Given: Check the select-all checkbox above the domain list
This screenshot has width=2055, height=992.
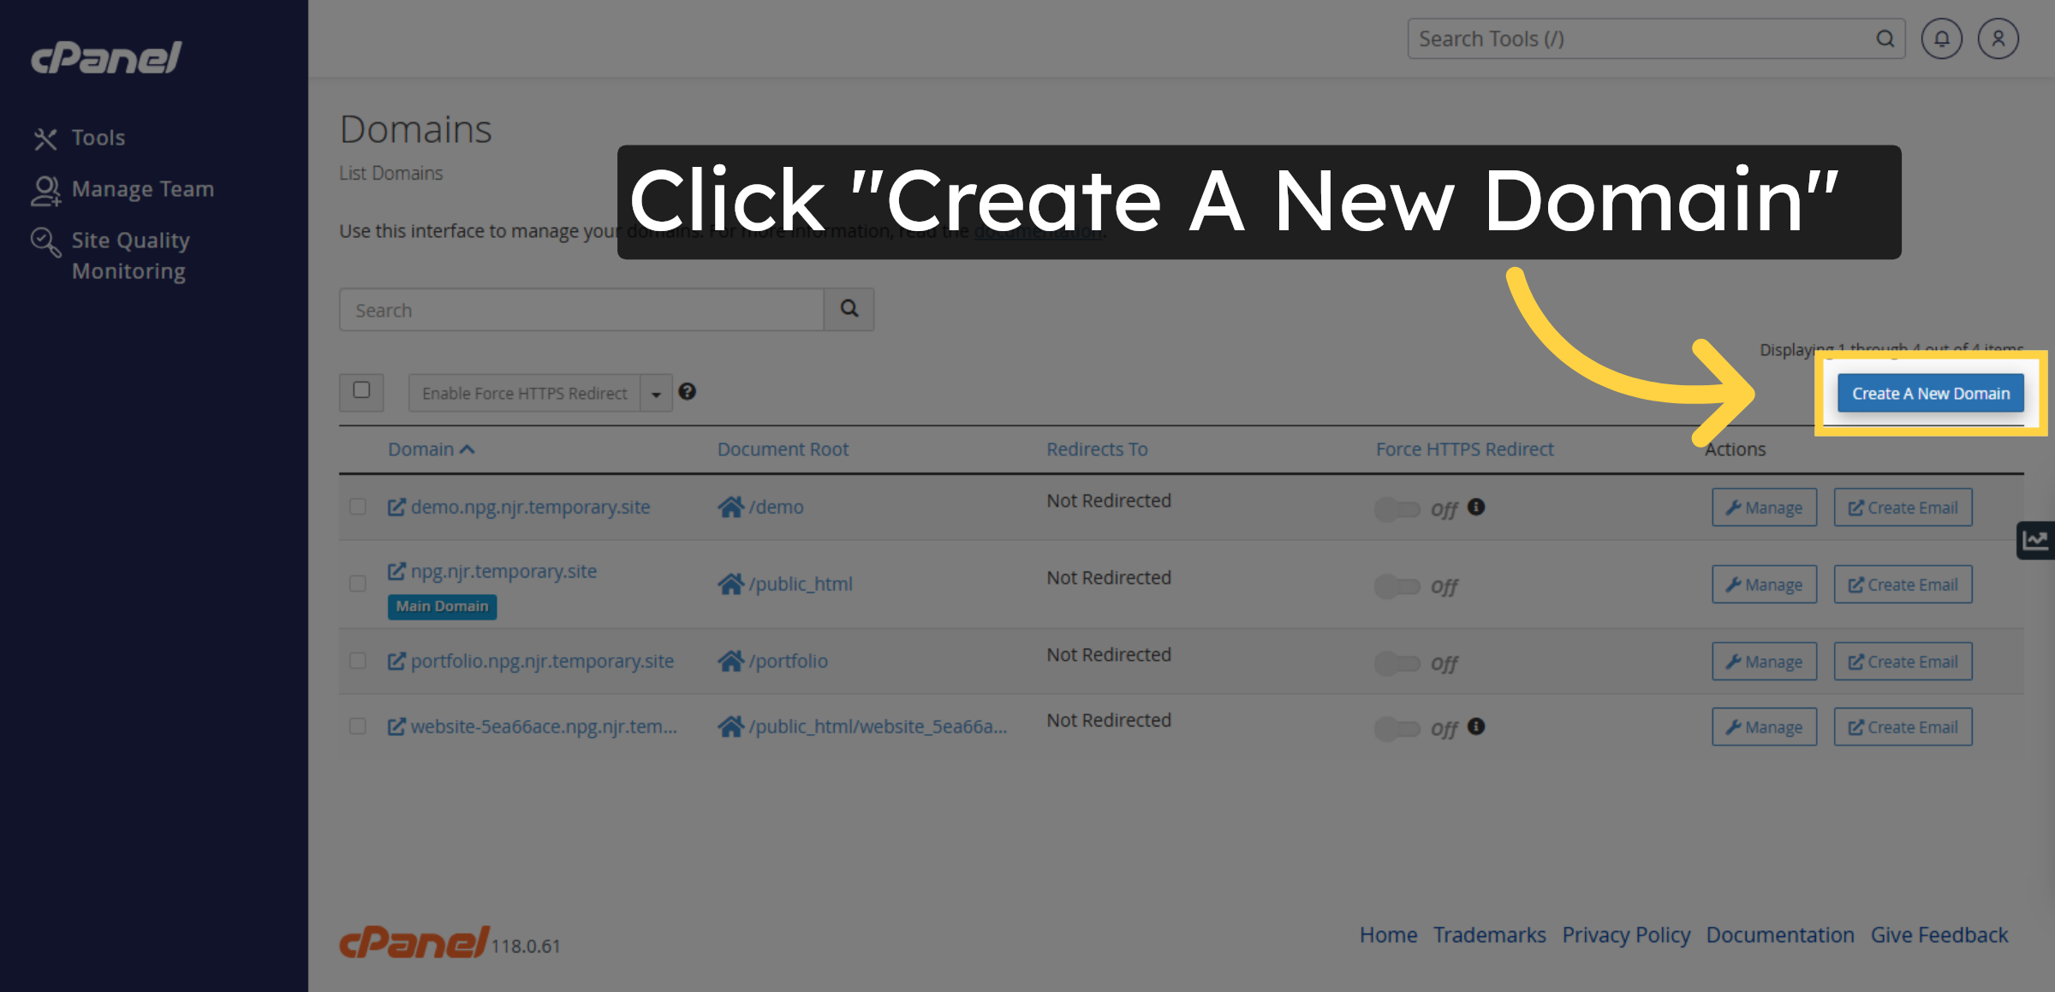Looking at the screenshot, I should point(361,392).
